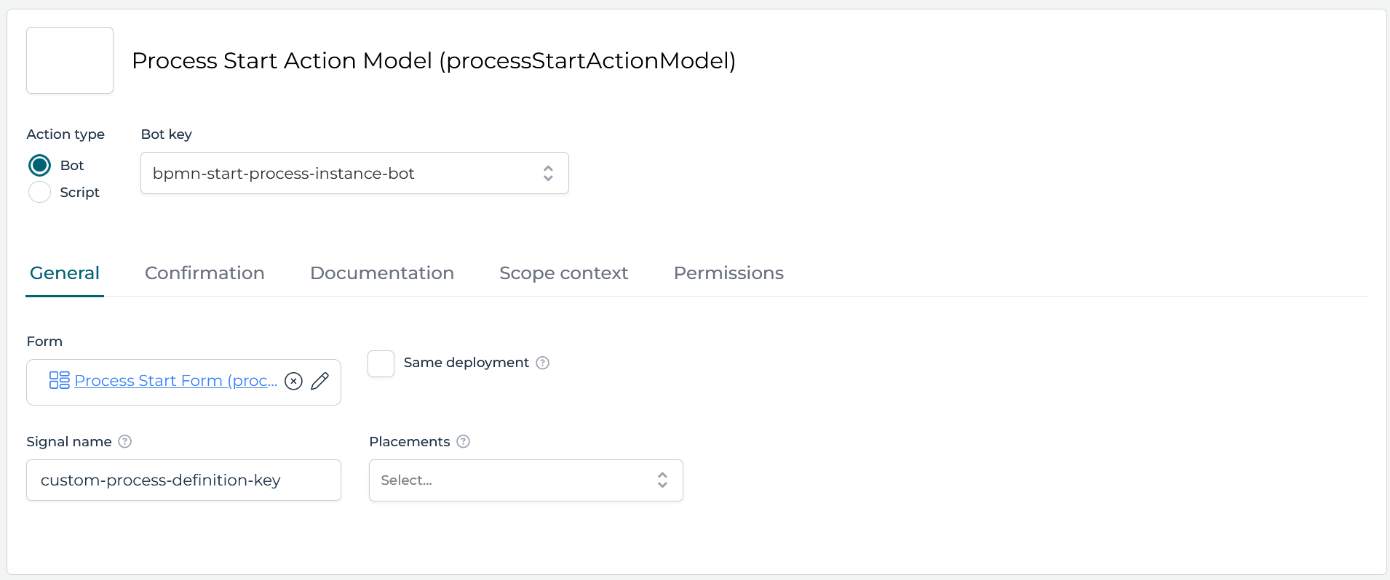Screen dimensions: 1390x580
Task: Click the model image placeholder at top left
Action: click(69, 60)
